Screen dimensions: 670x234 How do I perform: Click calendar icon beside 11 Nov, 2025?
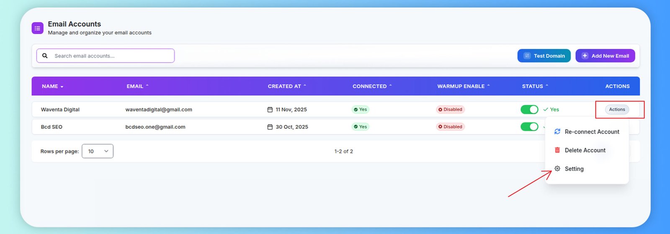pyautogui.click(x=270, y=109)
